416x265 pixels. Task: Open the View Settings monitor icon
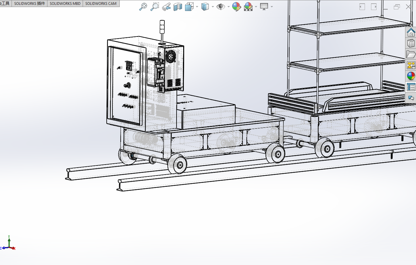click(x=264, y=7)
